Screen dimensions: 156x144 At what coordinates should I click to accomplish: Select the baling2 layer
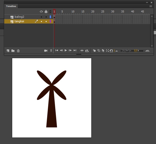point(19,17)
